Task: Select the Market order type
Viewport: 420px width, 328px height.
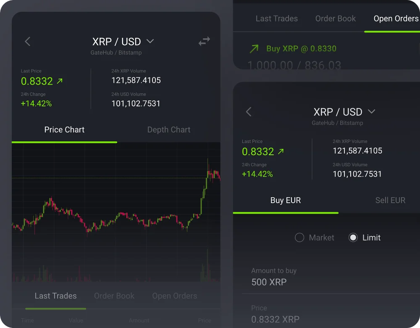Action: 299,238
